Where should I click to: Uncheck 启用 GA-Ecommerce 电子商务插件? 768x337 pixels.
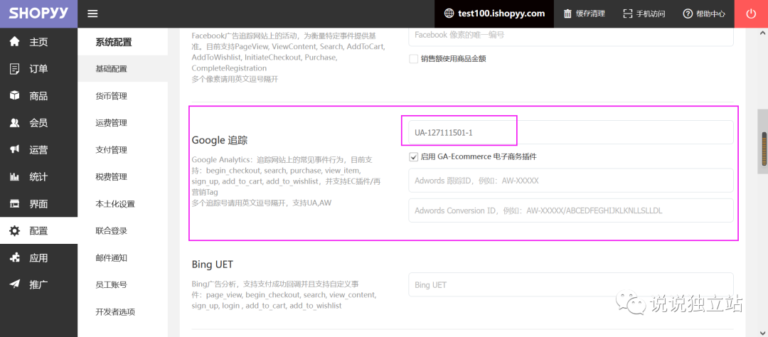pos(413,156)
